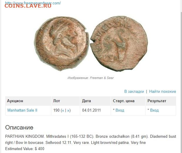Add lot to bookmarks via В закладки
This screenshot has height=153, width=182.
pos(134,91)
